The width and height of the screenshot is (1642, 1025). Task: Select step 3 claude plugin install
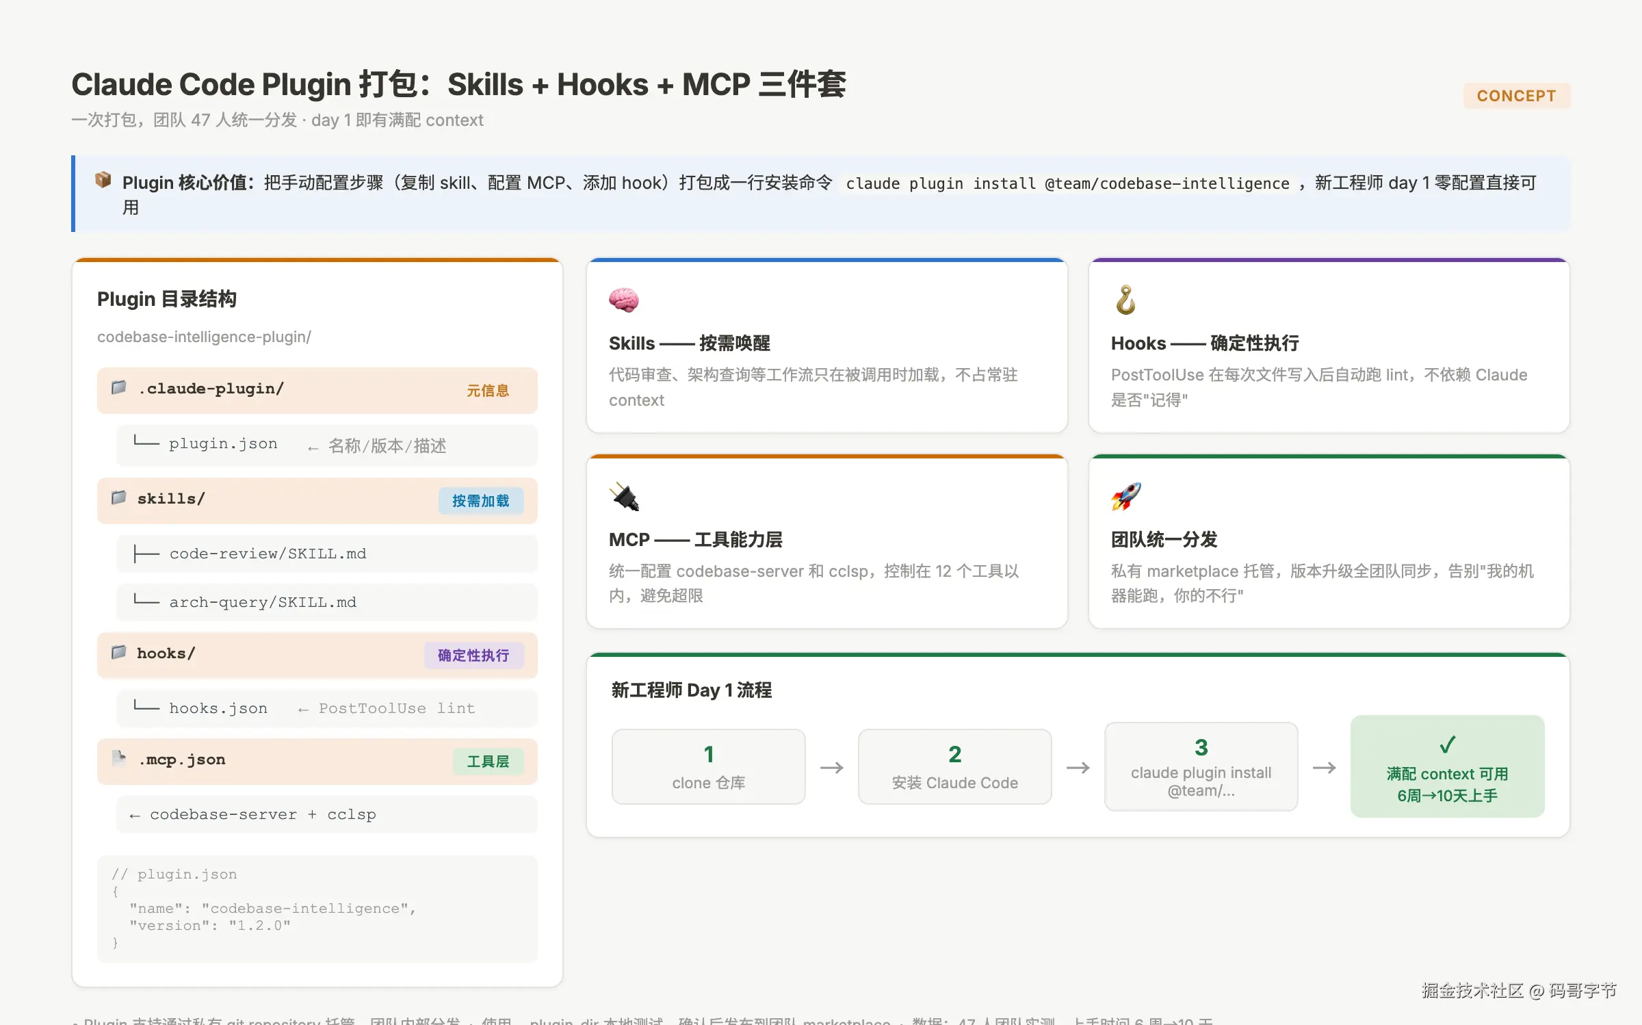tap(1201, 766)
